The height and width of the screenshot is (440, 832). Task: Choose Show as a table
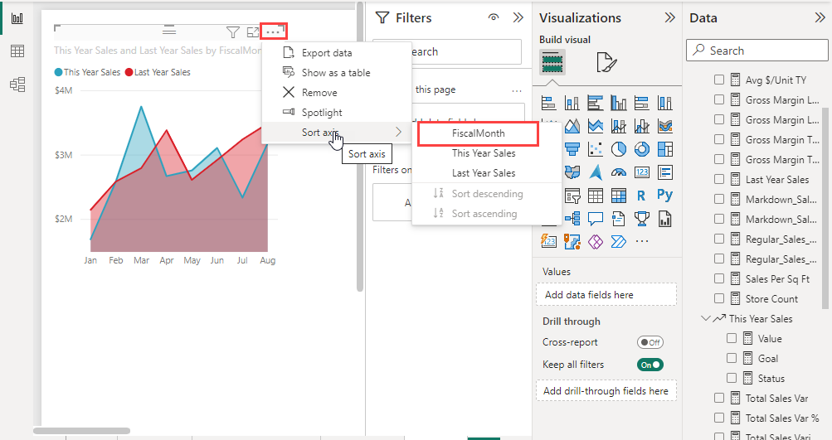(x=337, y=73)
